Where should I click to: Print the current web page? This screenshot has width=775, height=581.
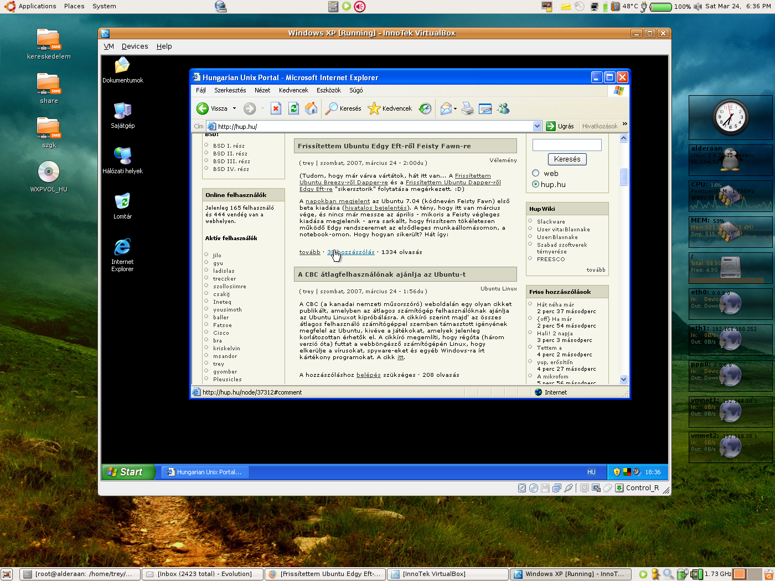pyautogui.click(x=468, y=108)
